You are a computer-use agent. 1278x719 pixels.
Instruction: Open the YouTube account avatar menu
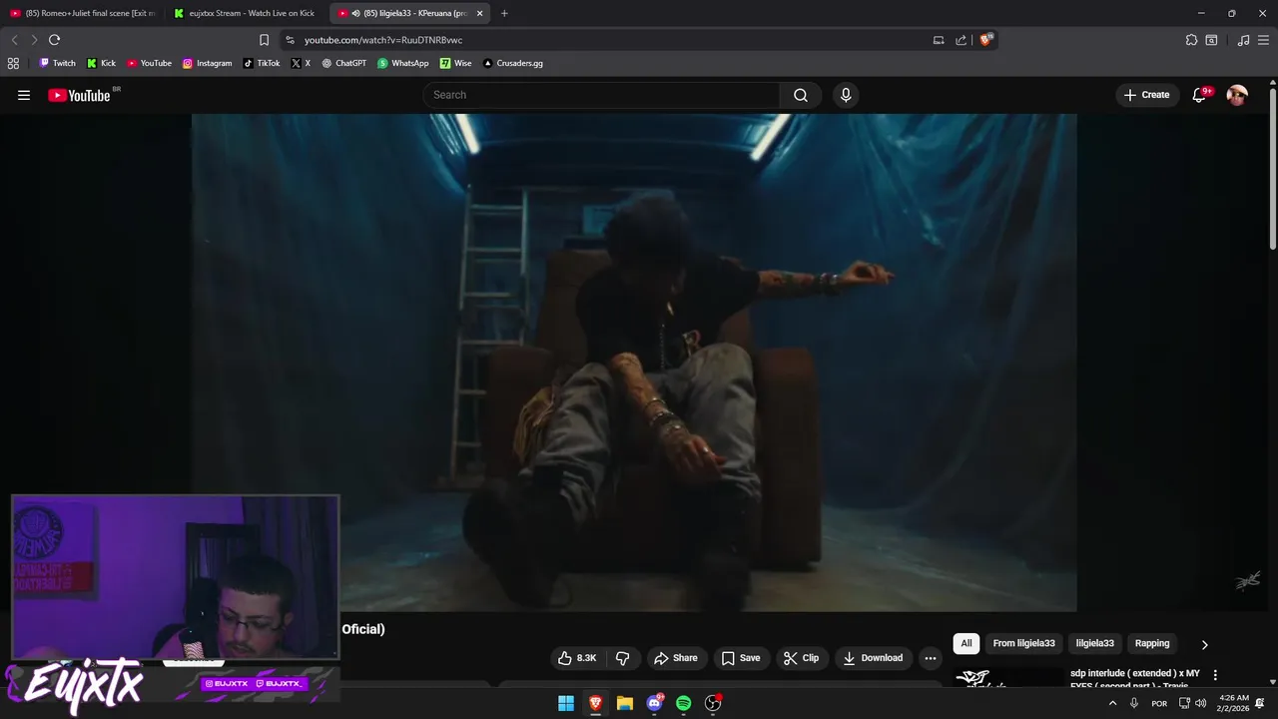(x=1237, y=95)
